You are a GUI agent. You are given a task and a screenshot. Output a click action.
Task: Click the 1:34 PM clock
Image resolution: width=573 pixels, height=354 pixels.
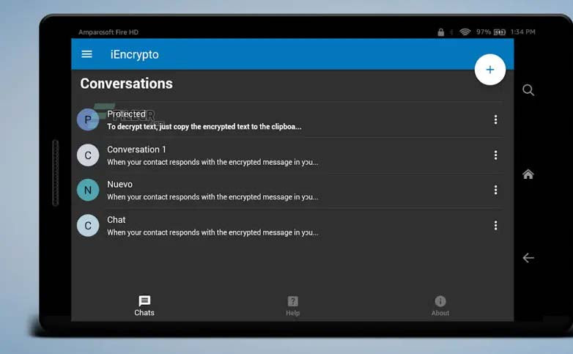(x=522, y=32)
